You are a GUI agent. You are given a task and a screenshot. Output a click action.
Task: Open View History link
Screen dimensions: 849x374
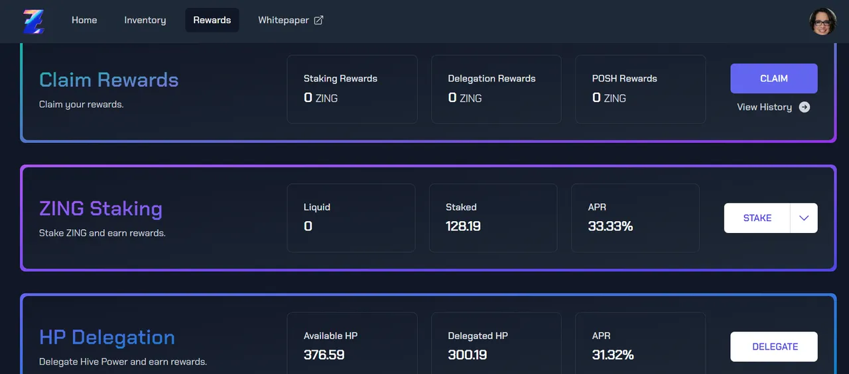coord(773,107)
